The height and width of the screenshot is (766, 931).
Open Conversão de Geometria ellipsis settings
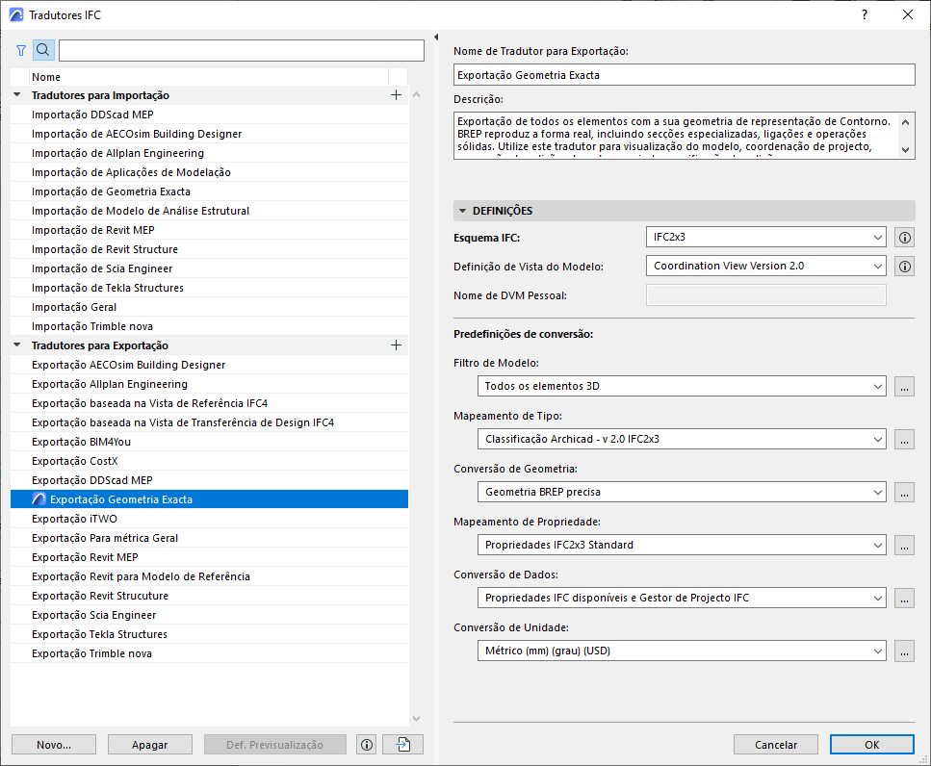point(904,493)
